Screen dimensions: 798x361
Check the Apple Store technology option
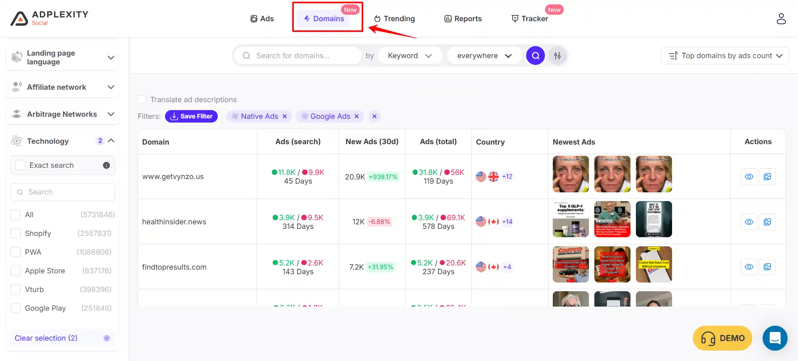click(16, 271)
